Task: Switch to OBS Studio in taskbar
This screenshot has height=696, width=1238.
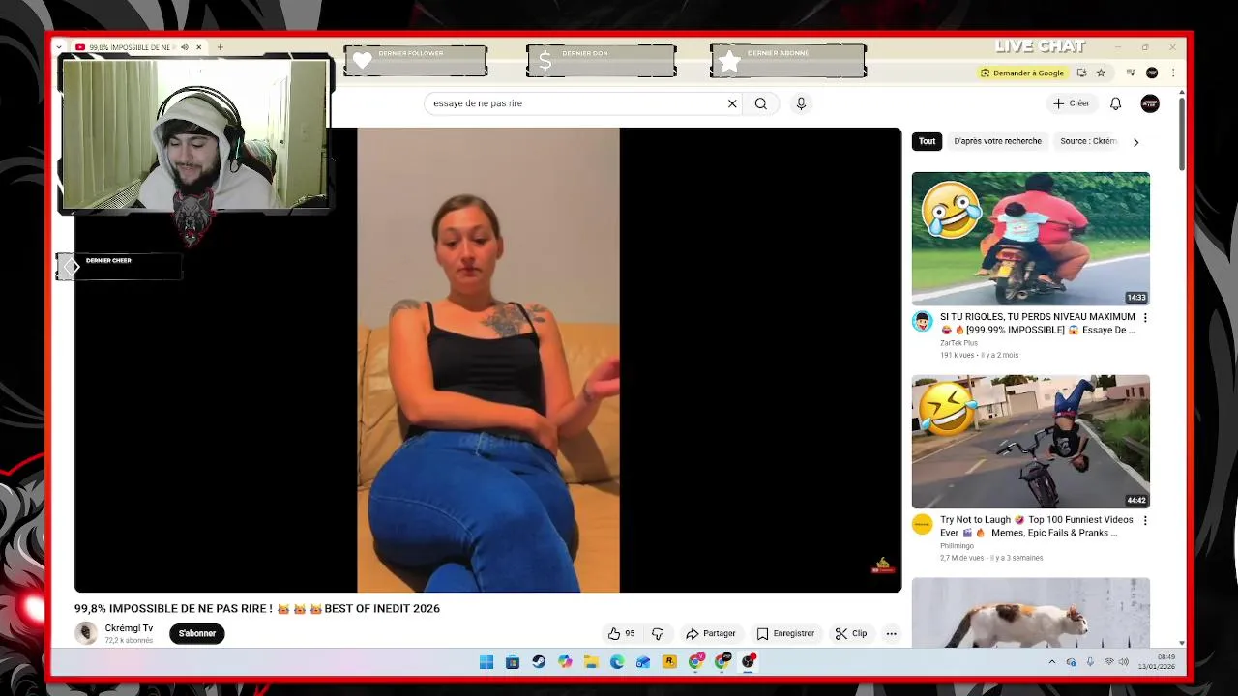Action: point(748,662)
